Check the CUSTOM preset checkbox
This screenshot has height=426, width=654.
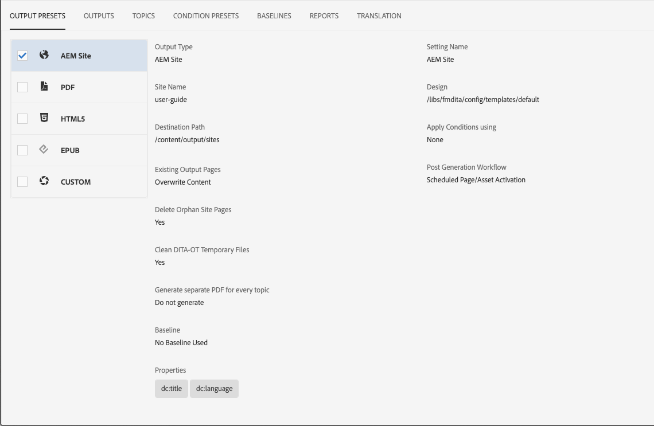(22, 182)
